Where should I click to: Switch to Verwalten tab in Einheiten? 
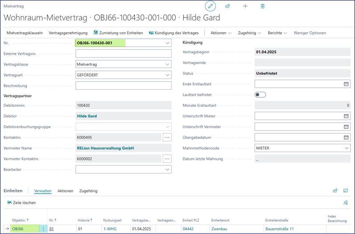coord(43,191)
